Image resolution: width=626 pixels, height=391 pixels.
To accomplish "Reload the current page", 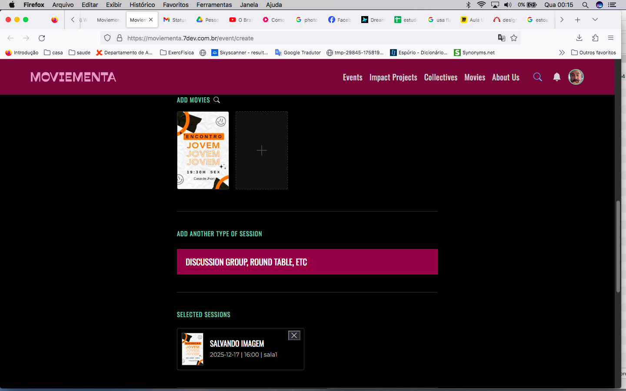I will [x=42, y=38].
